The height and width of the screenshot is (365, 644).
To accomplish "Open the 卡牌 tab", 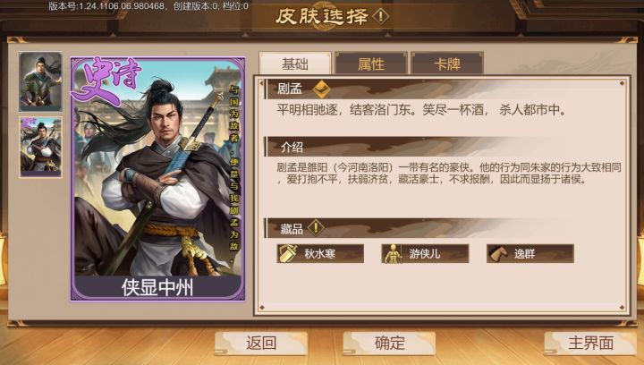I will point(447,64).
